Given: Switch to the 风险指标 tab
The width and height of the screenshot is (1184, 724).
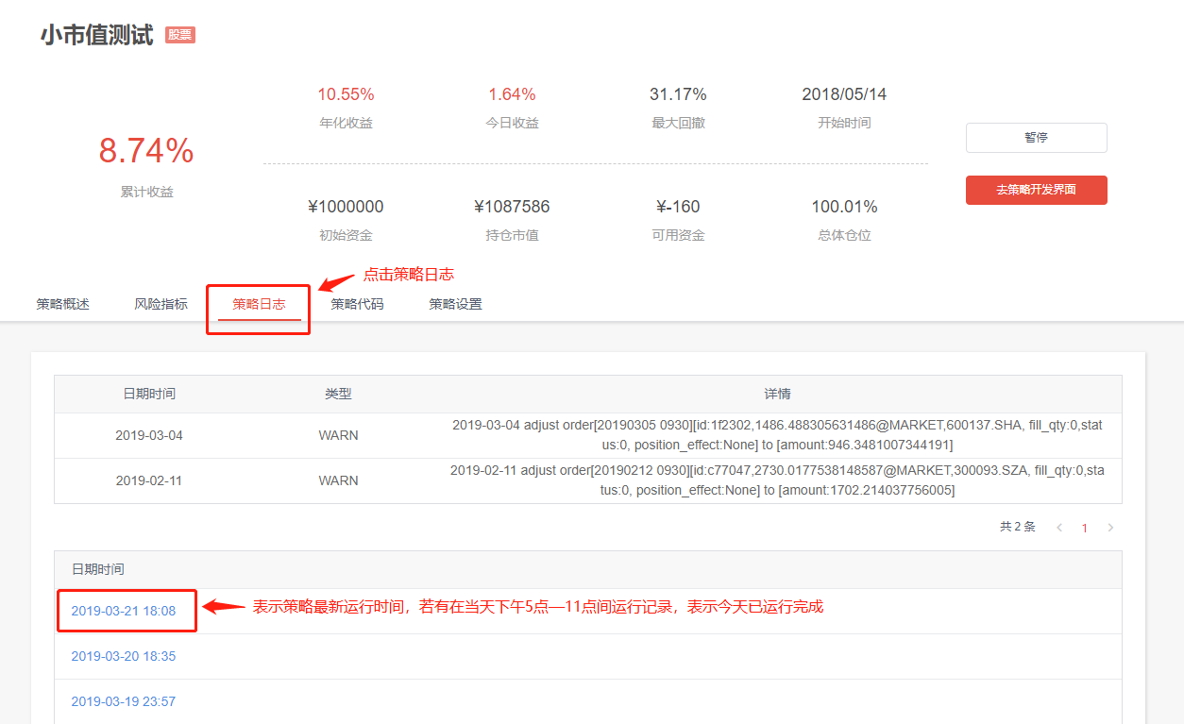Looking at the screenshot, I should click(x=161, y=304).
